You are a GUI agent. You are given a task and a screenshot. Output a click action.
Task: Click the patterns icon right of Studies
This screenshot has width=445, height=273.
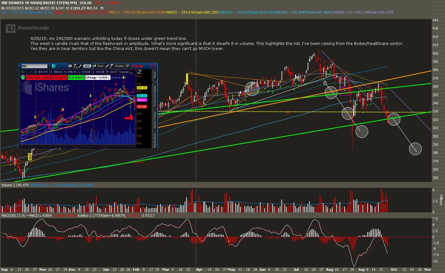click(x=128, y=66)
